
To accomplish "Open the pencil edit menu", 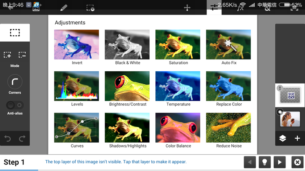I will click(x=63, y=8).
